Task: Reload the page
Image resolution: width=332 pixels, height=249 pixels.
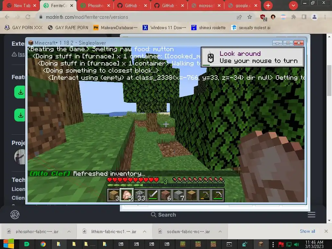Action: point(28,17)
